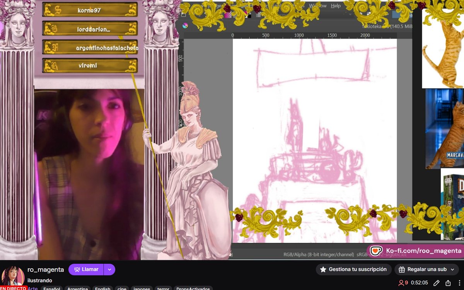This screenshot has width=464, height=290.
Task: Click the Krita logo icon above the canvas
Action: click(185, 26)
